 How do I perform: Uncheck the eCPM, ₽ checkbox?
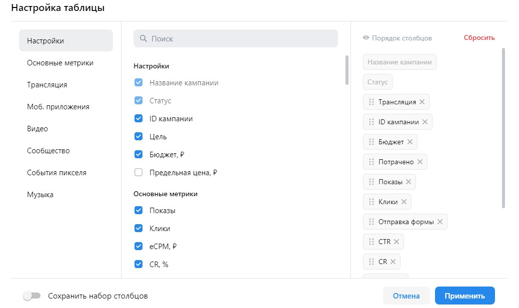(138, 246)
